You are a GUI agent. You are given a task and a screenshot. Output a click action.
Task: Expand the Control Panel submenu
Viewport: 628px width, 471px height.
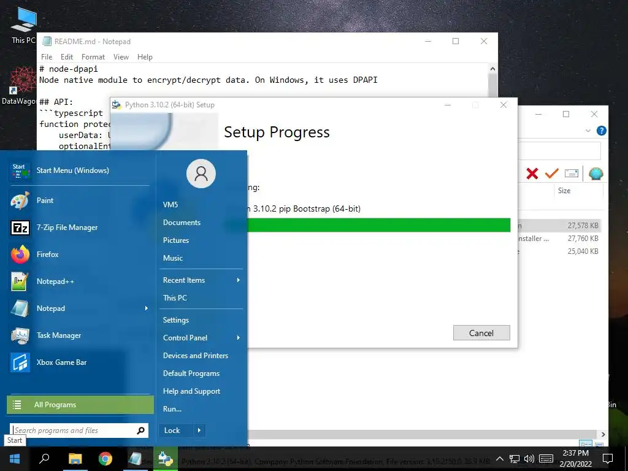click(239, 338)
